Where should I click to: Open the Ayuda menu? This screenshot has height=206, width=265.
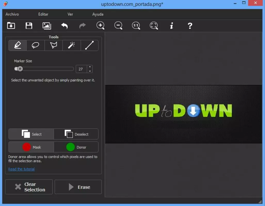pos(98,14)
